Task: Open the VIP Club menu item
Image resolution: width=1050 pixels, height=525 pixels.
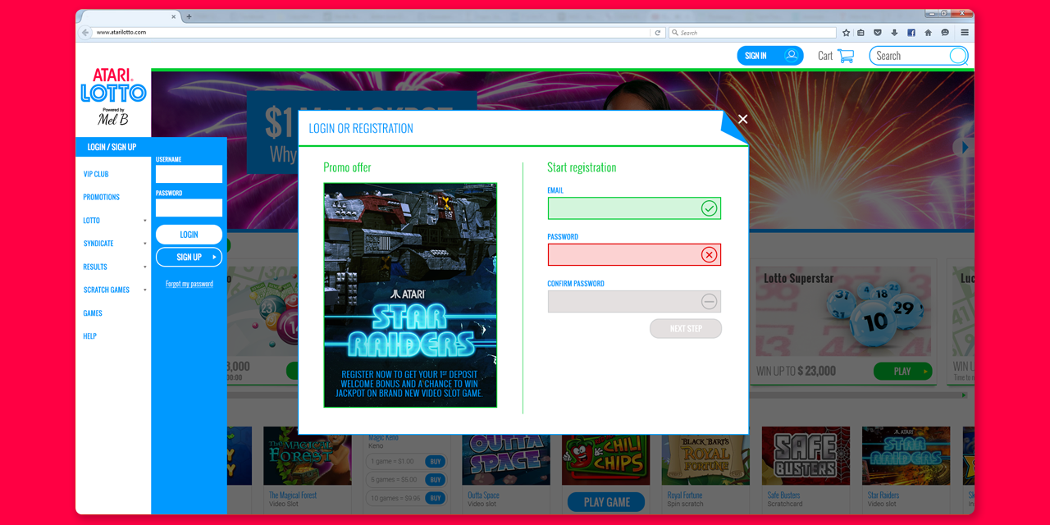Action: [96, 174]
